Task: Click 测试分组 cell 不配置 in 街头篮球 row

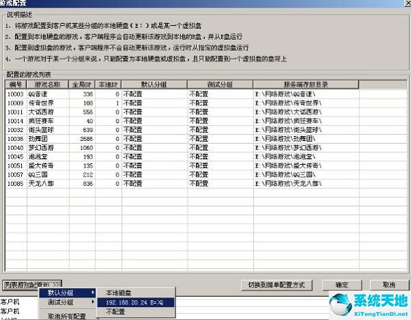Action: [199, 130]
